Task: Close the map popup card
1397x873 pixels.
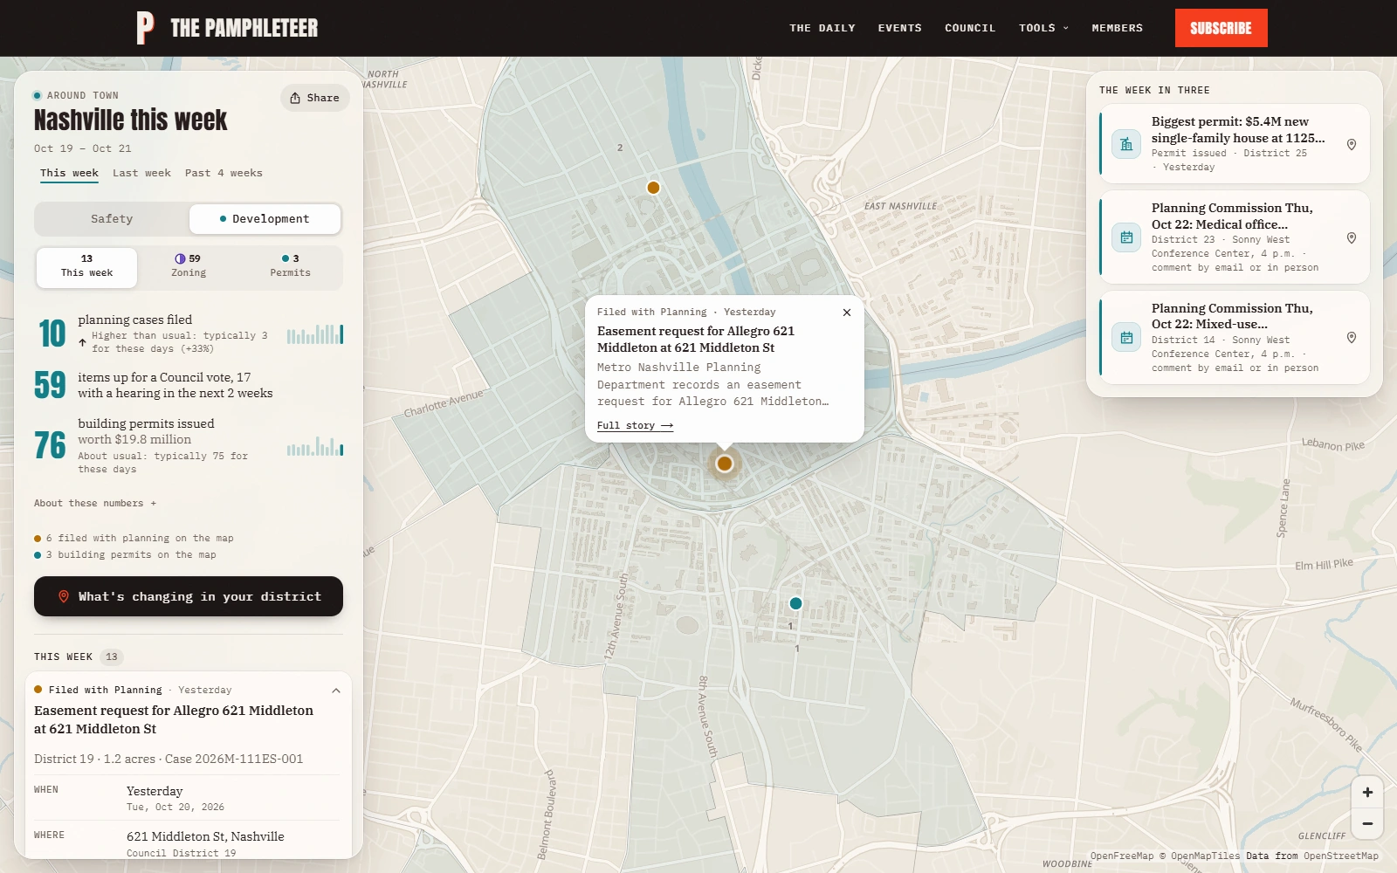Action: pos(847,313)
